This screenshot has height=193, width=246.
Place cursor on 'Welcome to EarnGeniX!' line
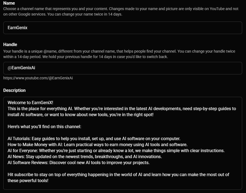click(x=31, y=102)
